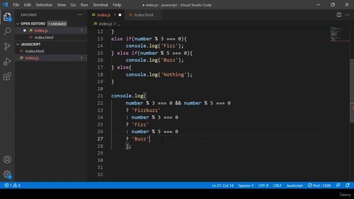
Task: Click the unsaved dot on index.js tab
Action: tap(120, 15)
